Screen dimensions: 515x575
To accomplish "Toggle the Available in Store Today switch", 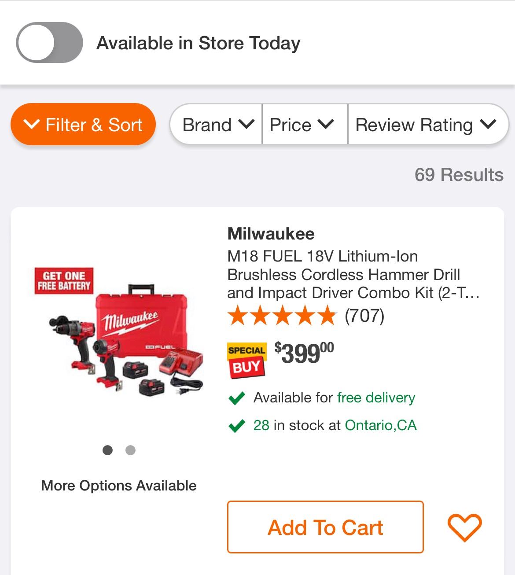I will tap(49, 43).
